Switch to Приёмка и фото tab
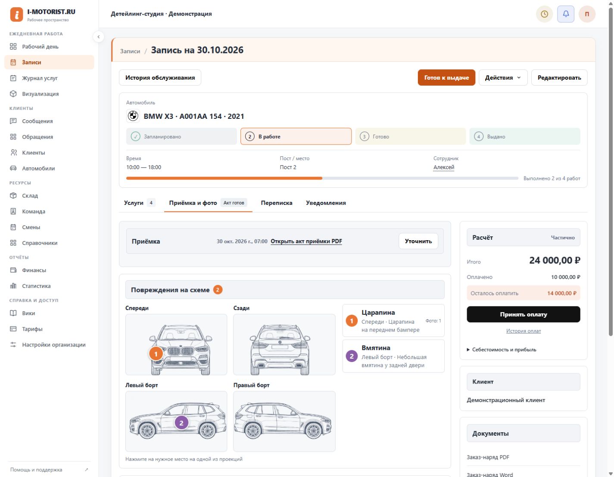 click(208, 203)
